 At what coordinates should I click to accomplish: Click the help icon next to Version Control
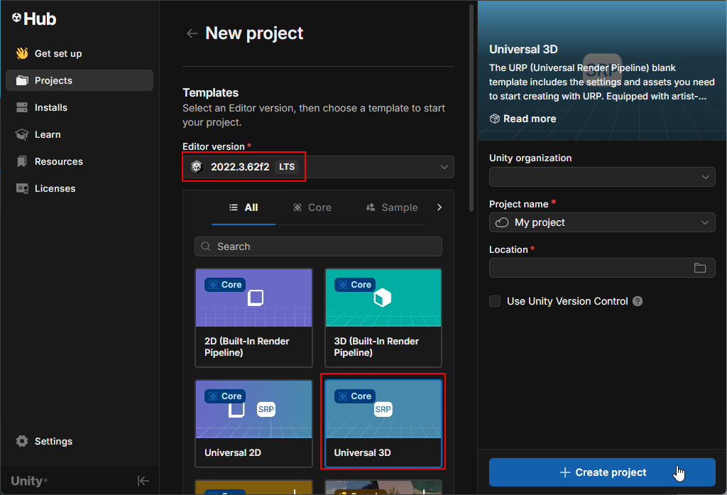pos(638,301)
